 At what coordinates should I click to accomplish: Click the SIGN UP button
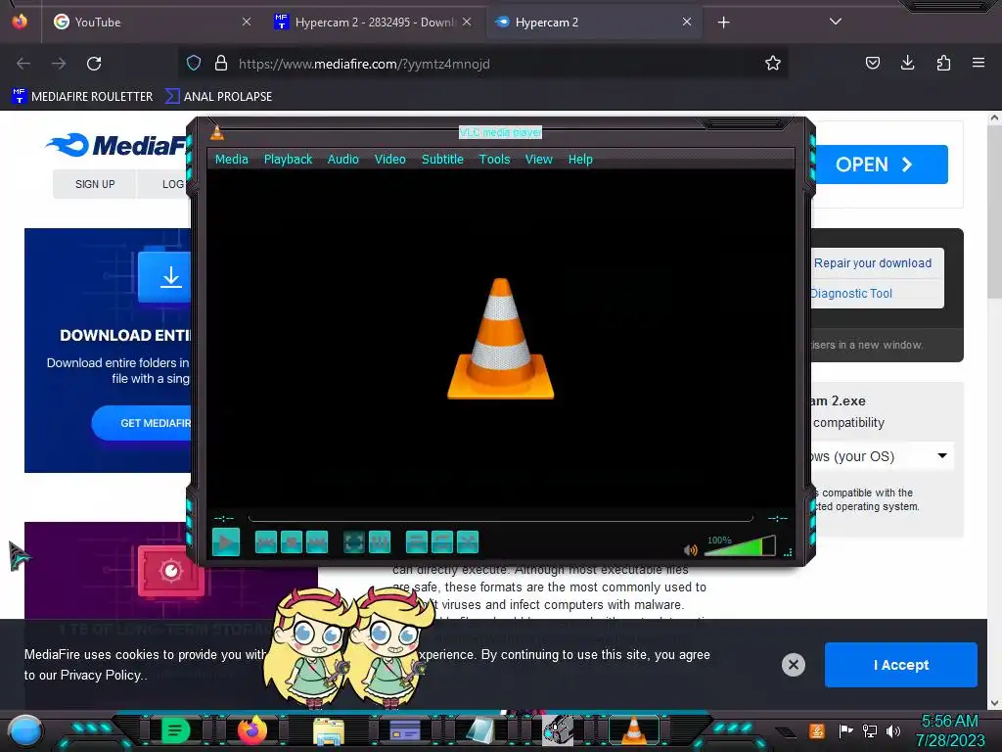(x=95, y=184)
